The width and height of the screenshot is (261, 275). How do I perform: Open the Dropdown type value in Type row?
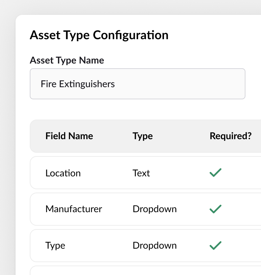(x=155, y=246)
